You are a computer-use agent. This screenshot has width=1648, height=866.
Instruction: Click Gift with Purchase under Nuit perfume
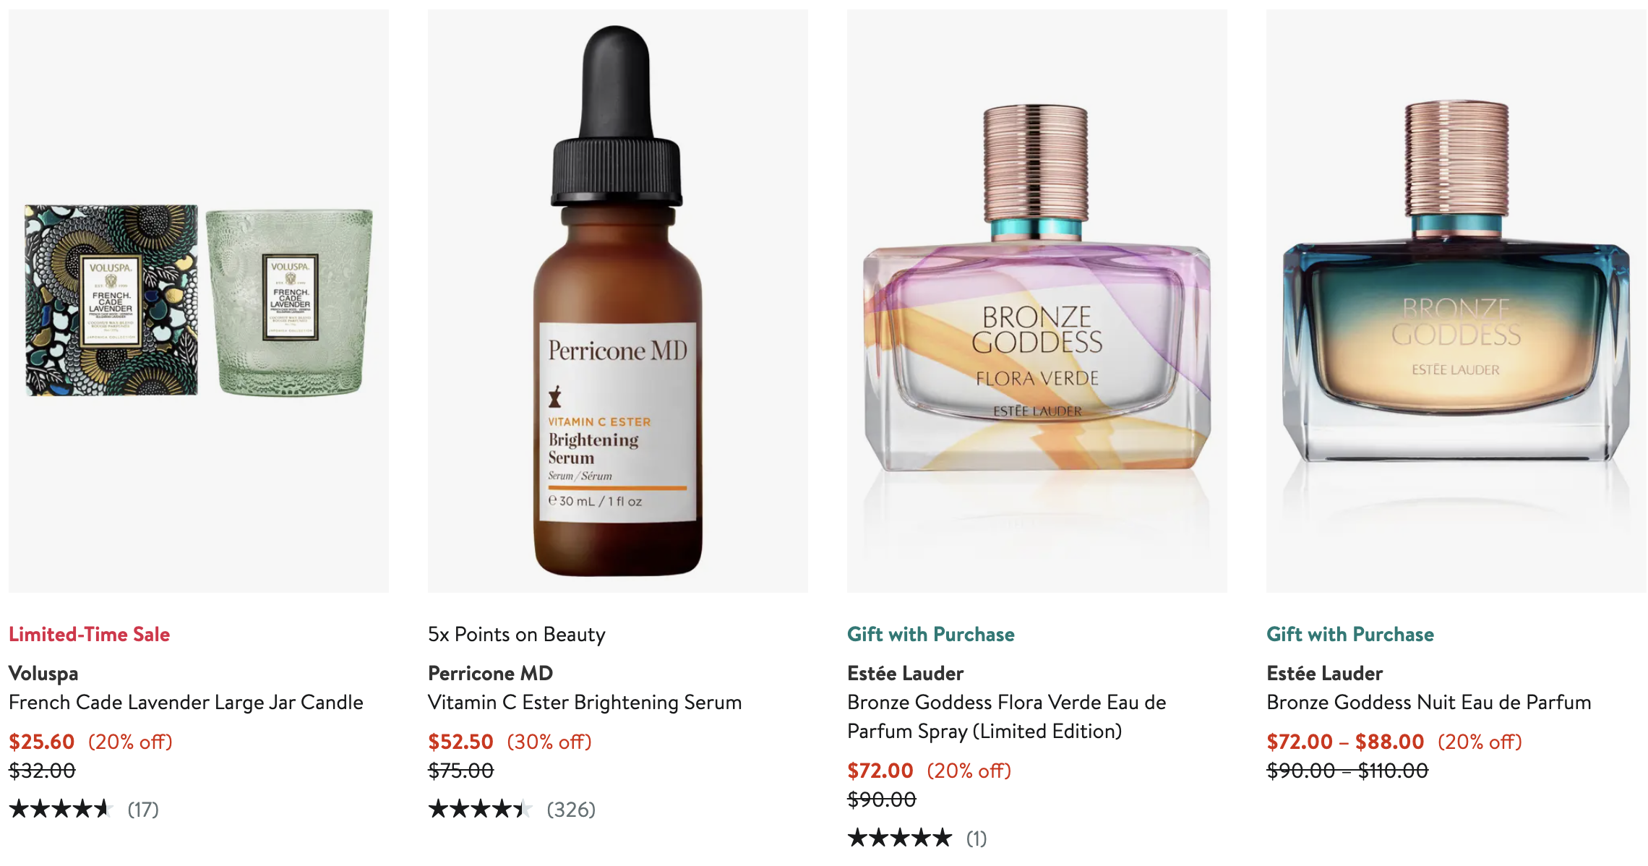(x=1350, y=634)
